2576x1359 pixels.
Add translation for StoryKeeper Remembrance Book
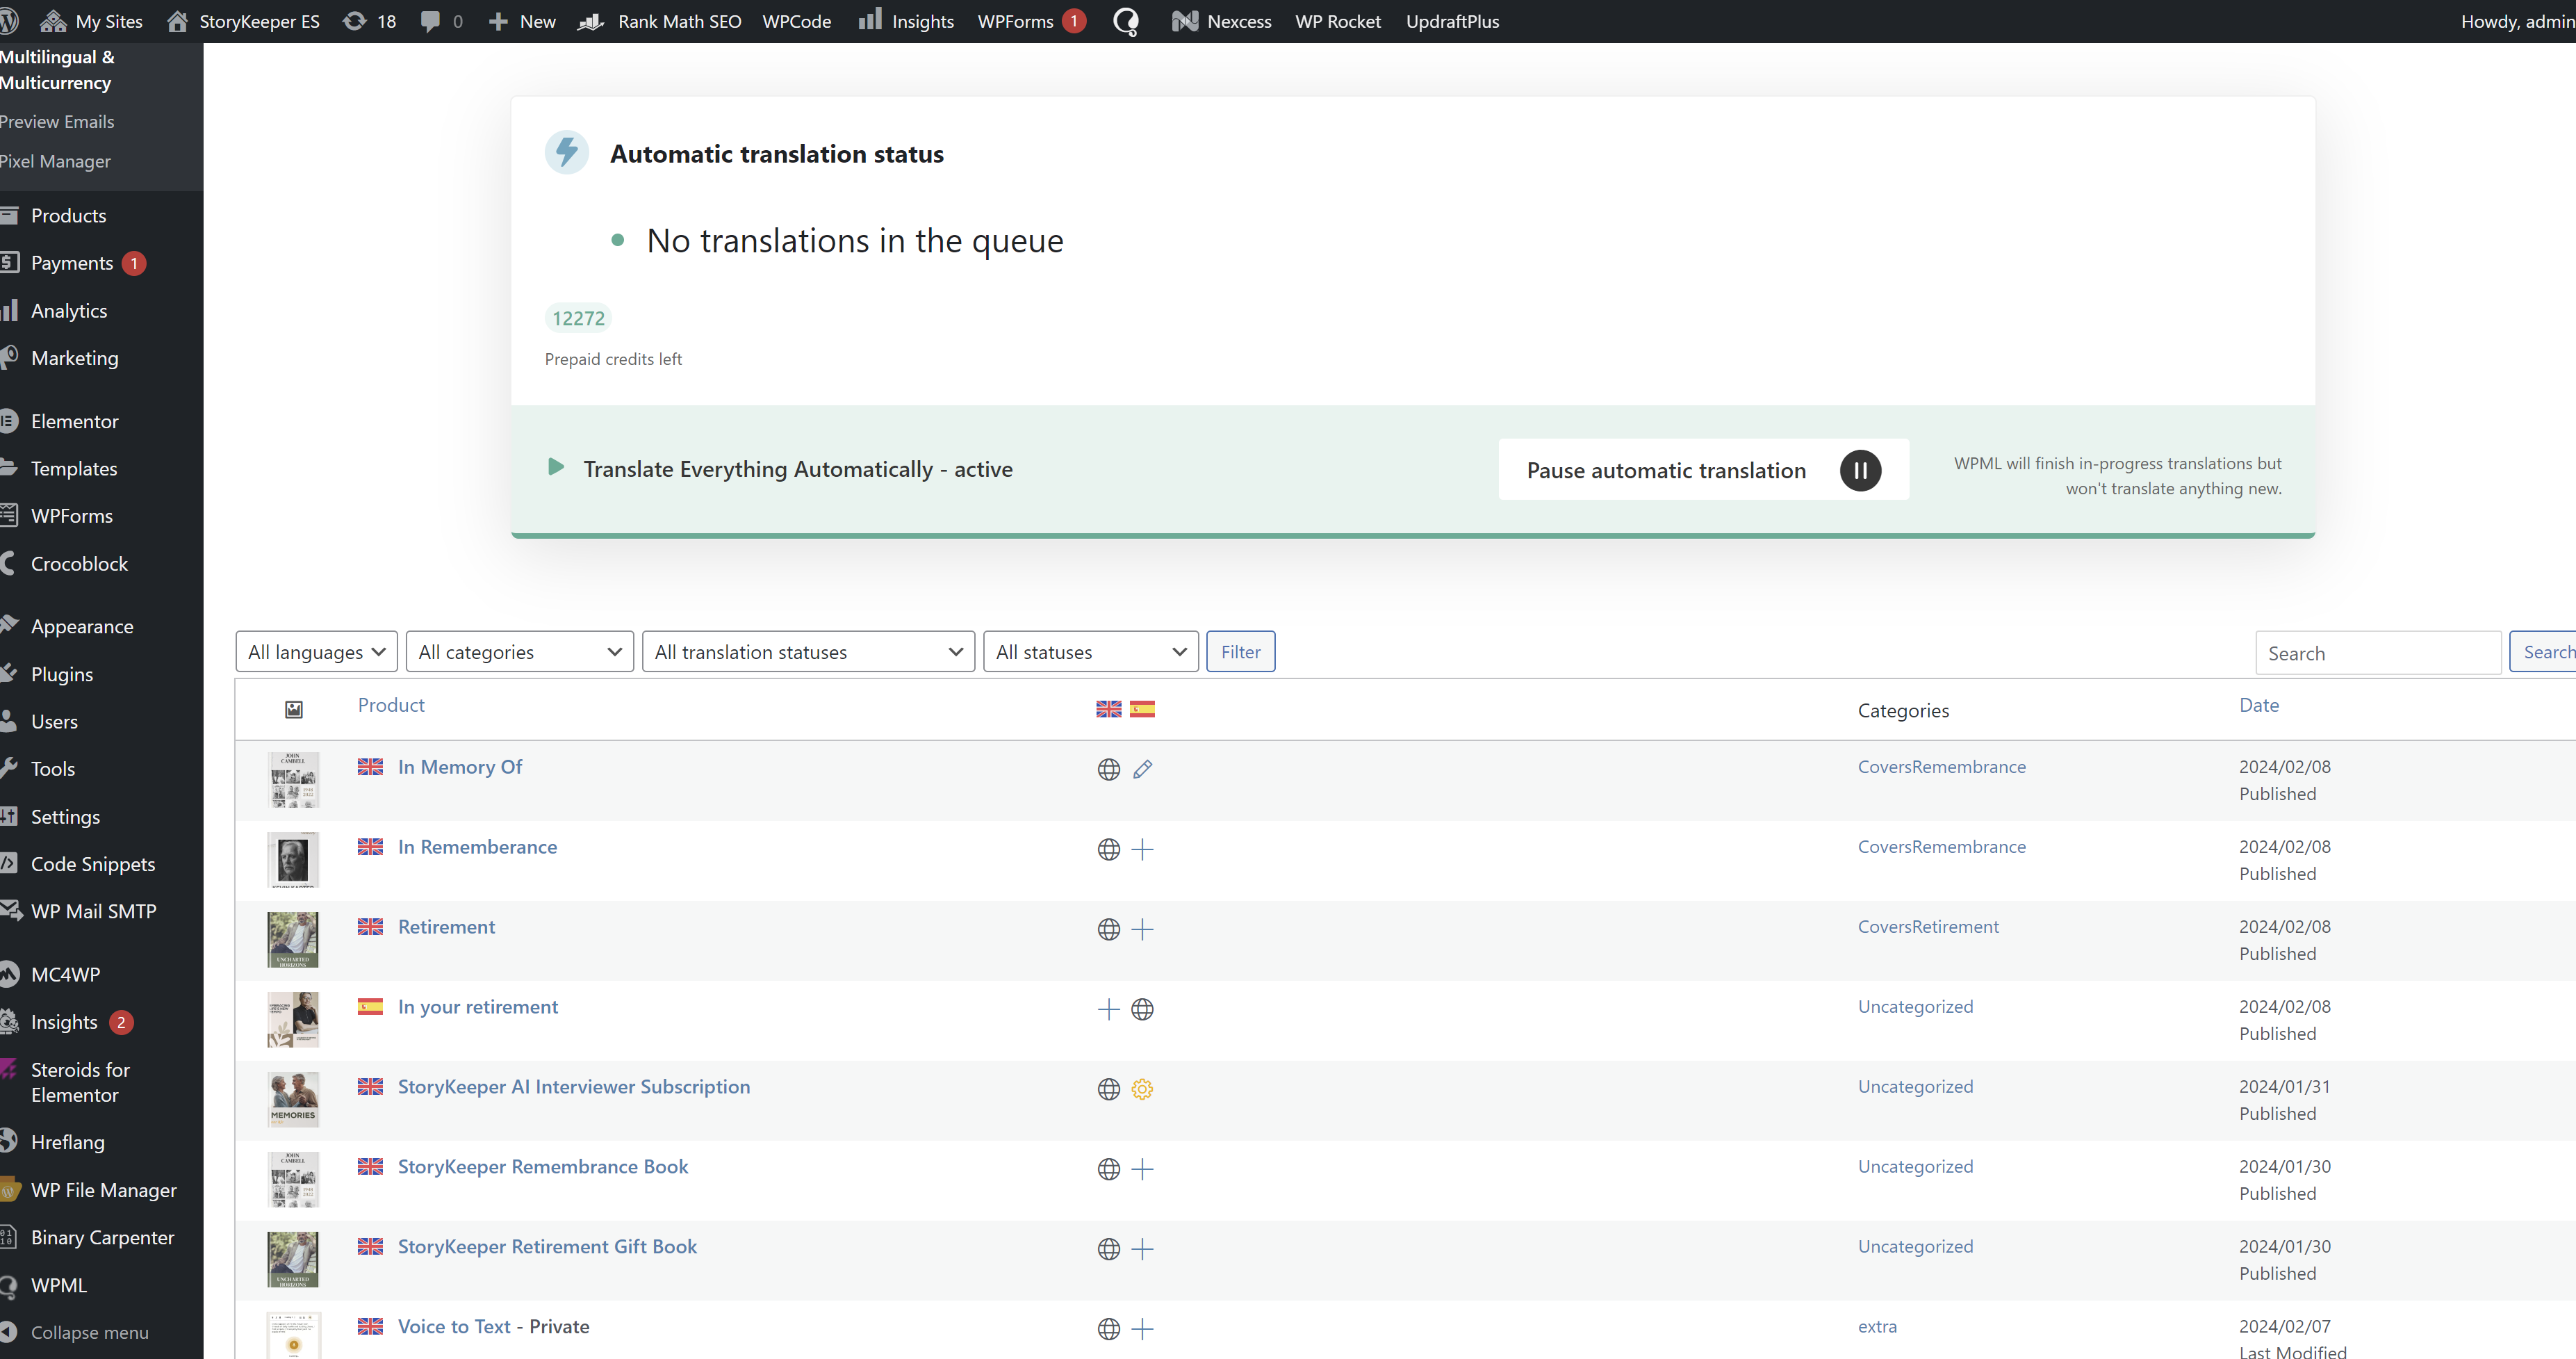(x=1142, y=1169)
